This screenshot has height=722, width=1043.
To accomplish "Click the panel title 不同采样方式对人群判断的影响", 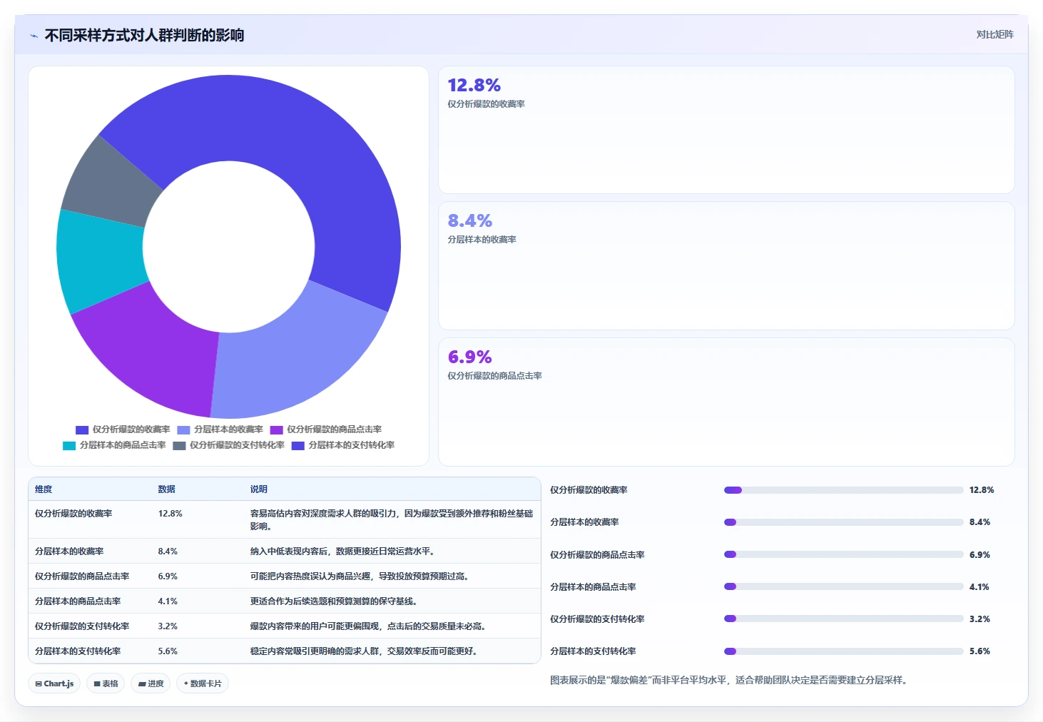I will tap(144, 35).
